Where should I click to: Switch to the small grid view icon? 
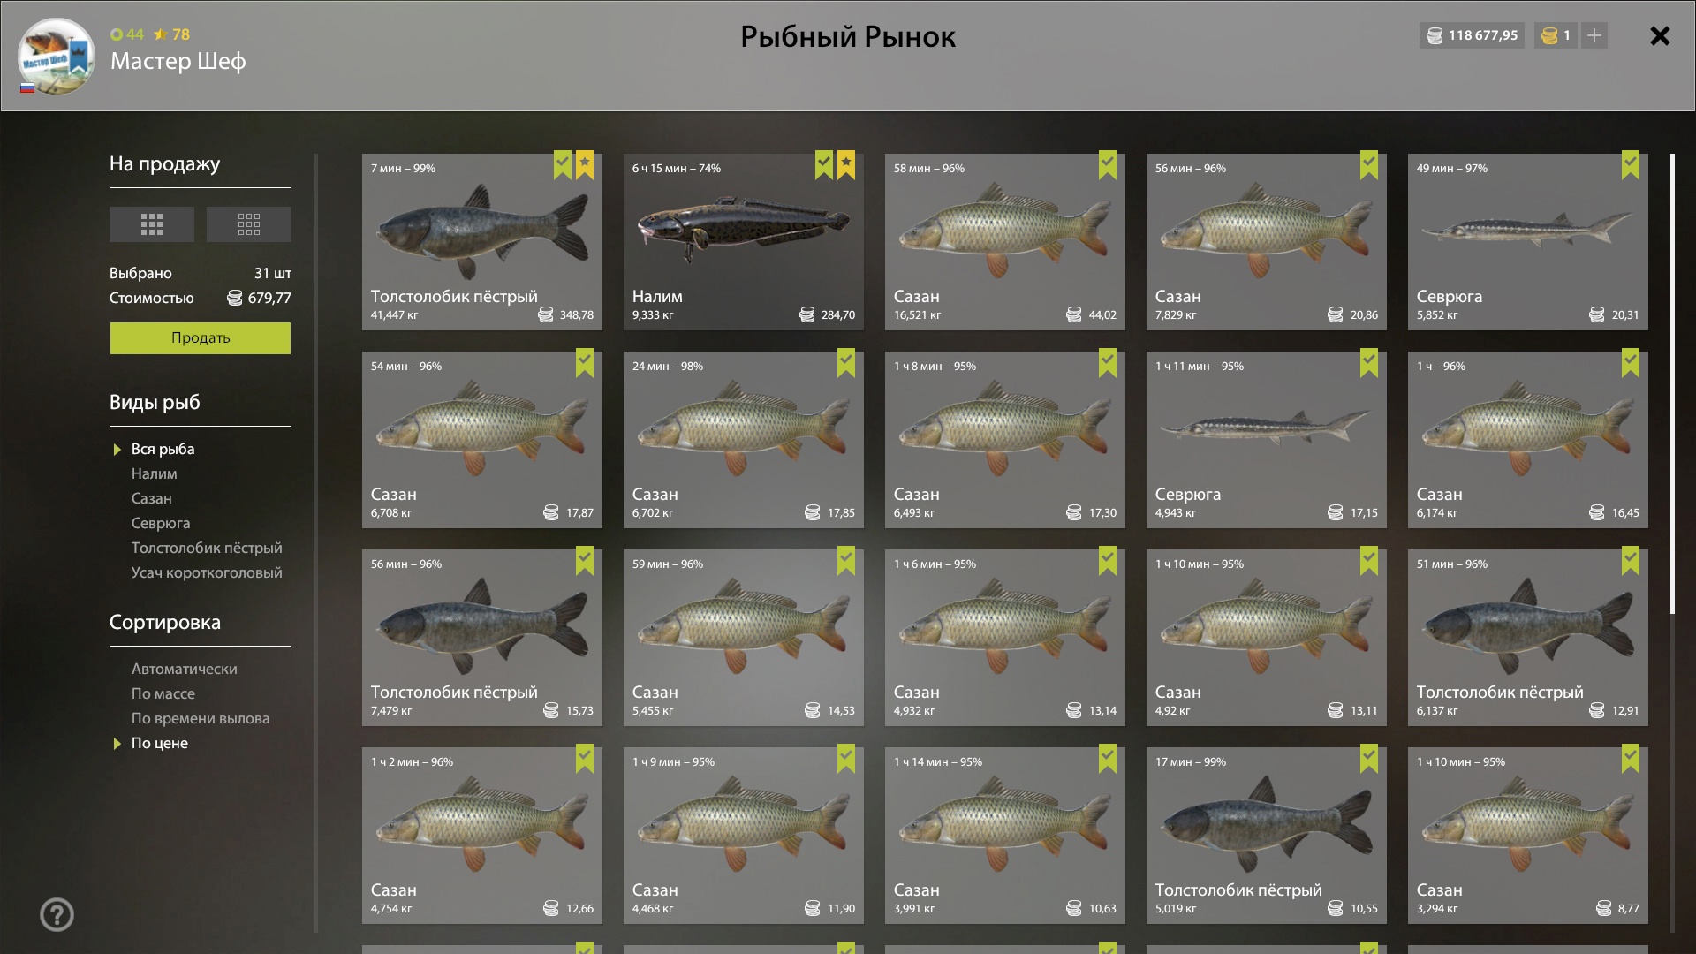click(249, 224)
